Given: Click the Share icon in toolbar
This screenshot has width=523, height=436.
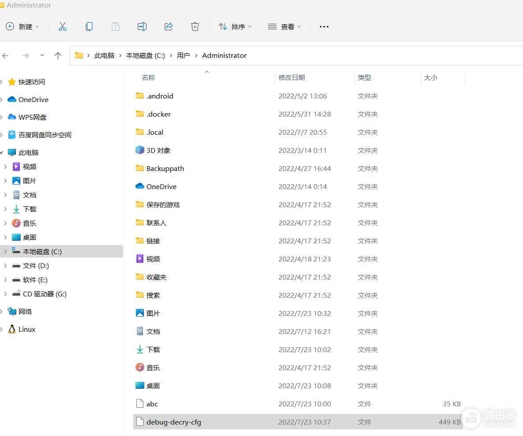Looking at the screenshot, I should click(169, 27).
